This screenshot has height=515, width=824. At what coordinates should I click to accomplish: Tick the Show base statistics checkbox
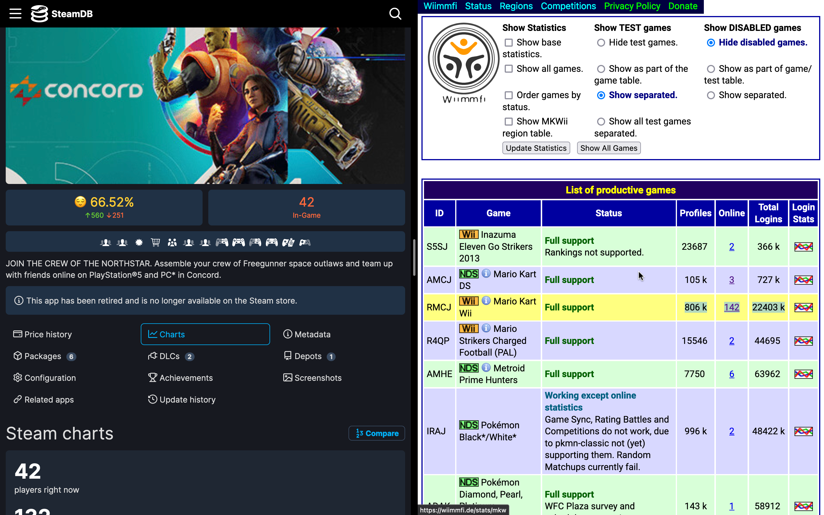[x=508, y=43]
